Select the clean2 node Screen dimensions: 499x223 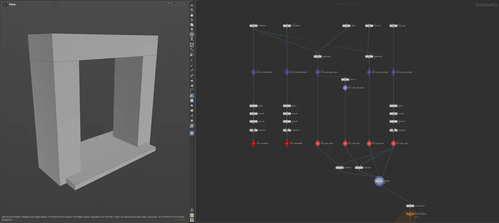click(287, 106)
